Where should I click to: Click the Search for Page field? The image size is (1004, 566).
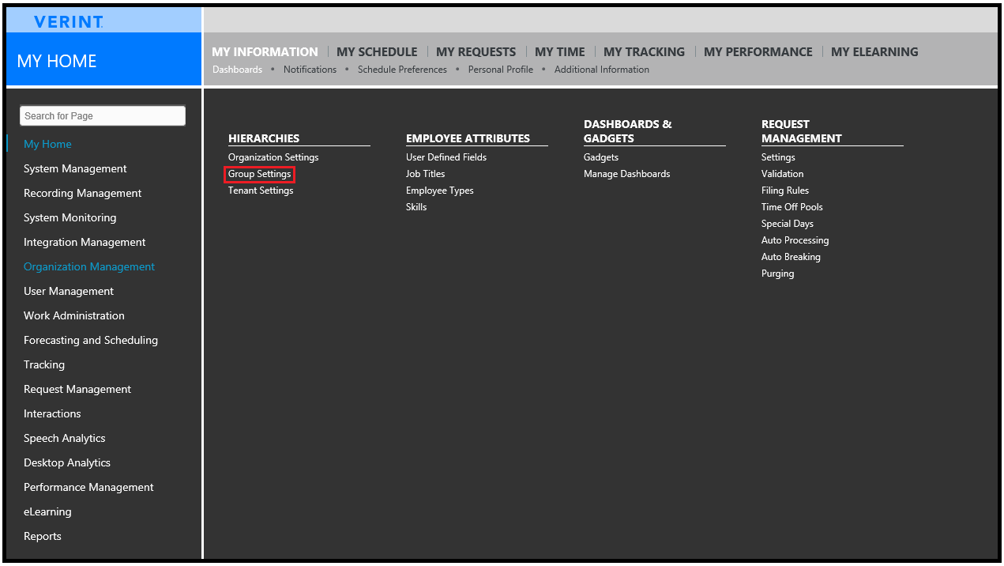pos(103,115)
